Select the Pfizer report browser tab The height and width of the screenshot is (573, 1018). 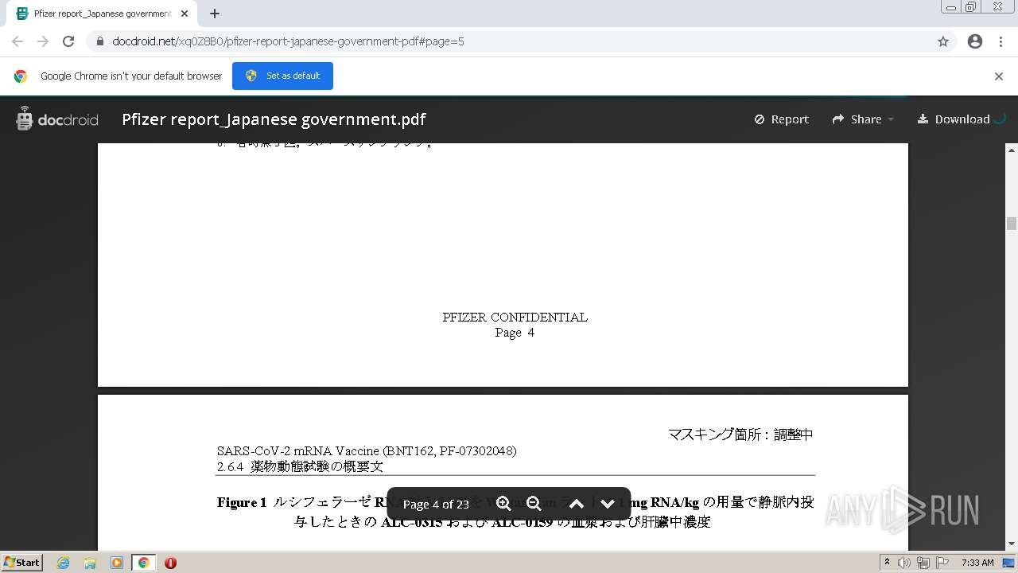(x=102, y=14)
